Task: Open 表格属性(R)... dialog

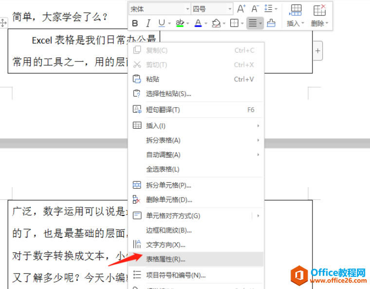Action: coord(196,259)
